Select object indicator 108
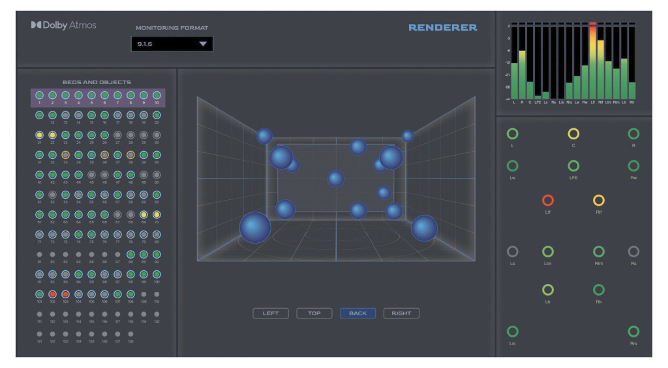Image resolution: width=668 pixels, height=368 pixels. (130, 294)
